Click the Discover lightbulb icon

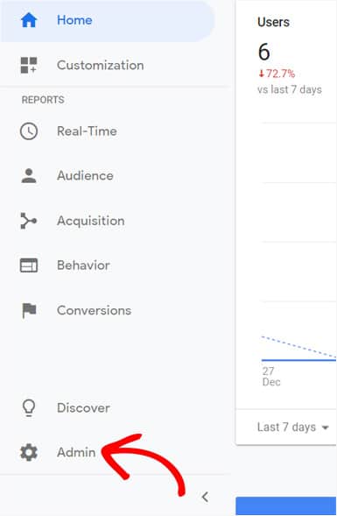(x=29, y=408)
